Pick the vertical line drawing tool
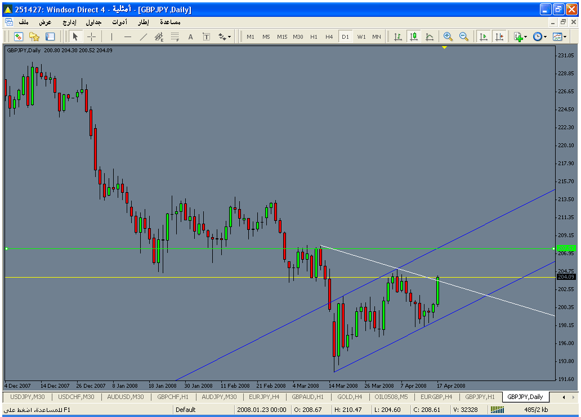This screenshot has width=581, height=417. pos(111,37)
